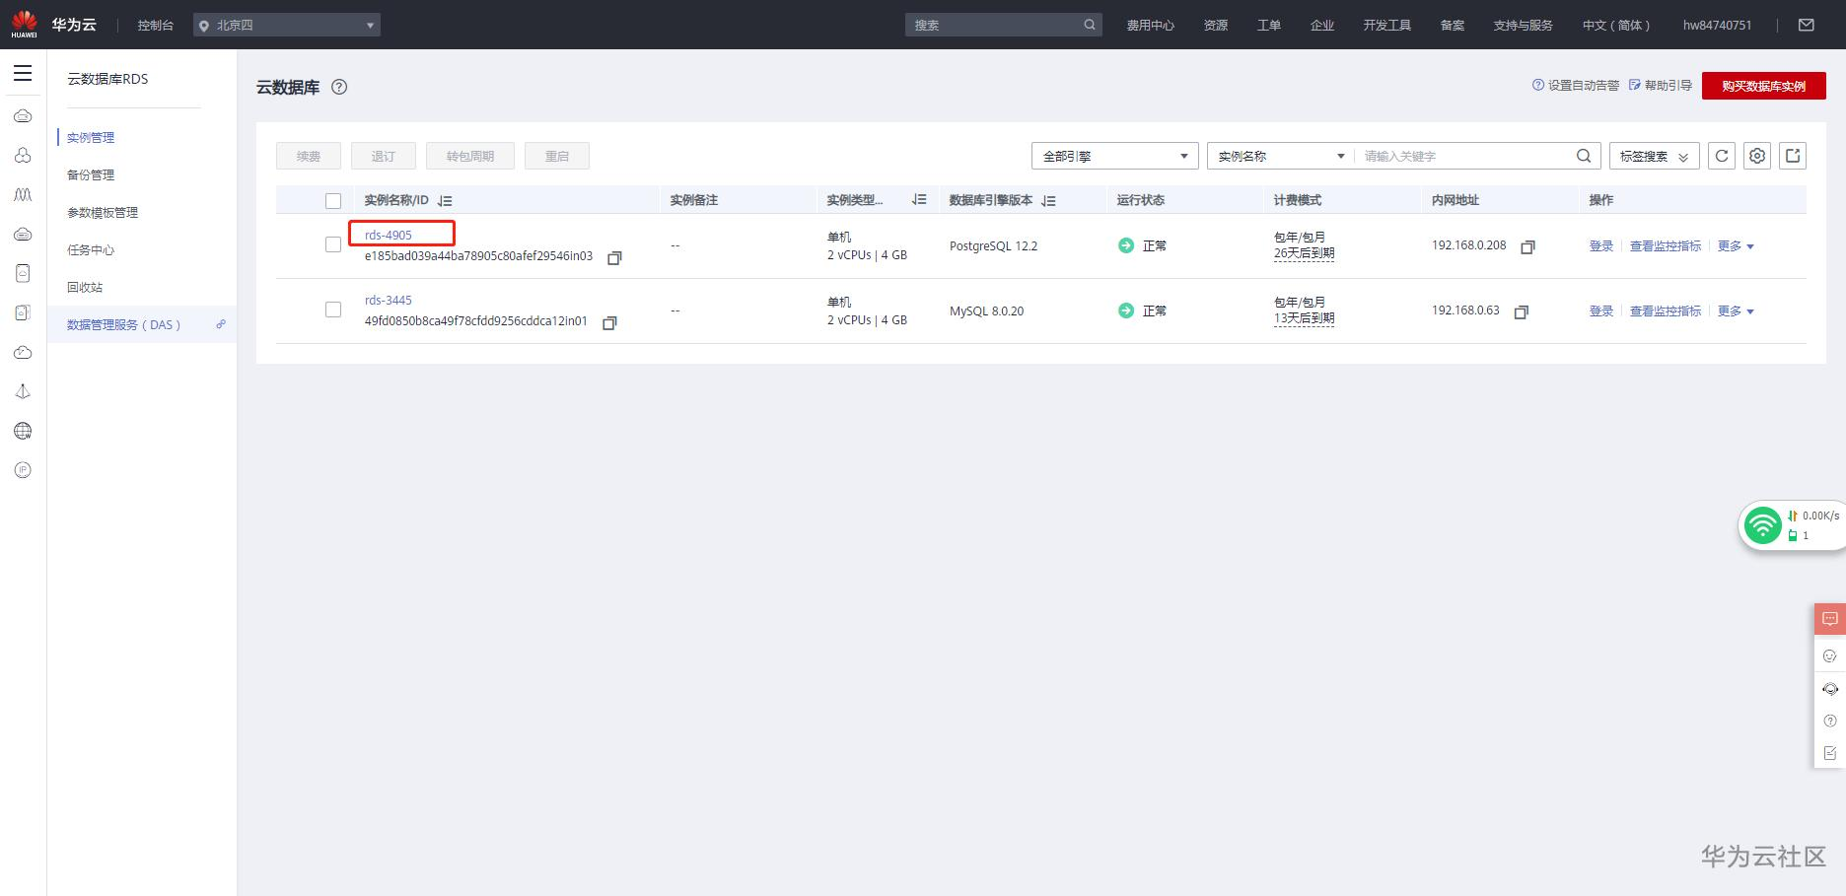
Task: Open the mail messages icon
Action: tap(1807, 25)
